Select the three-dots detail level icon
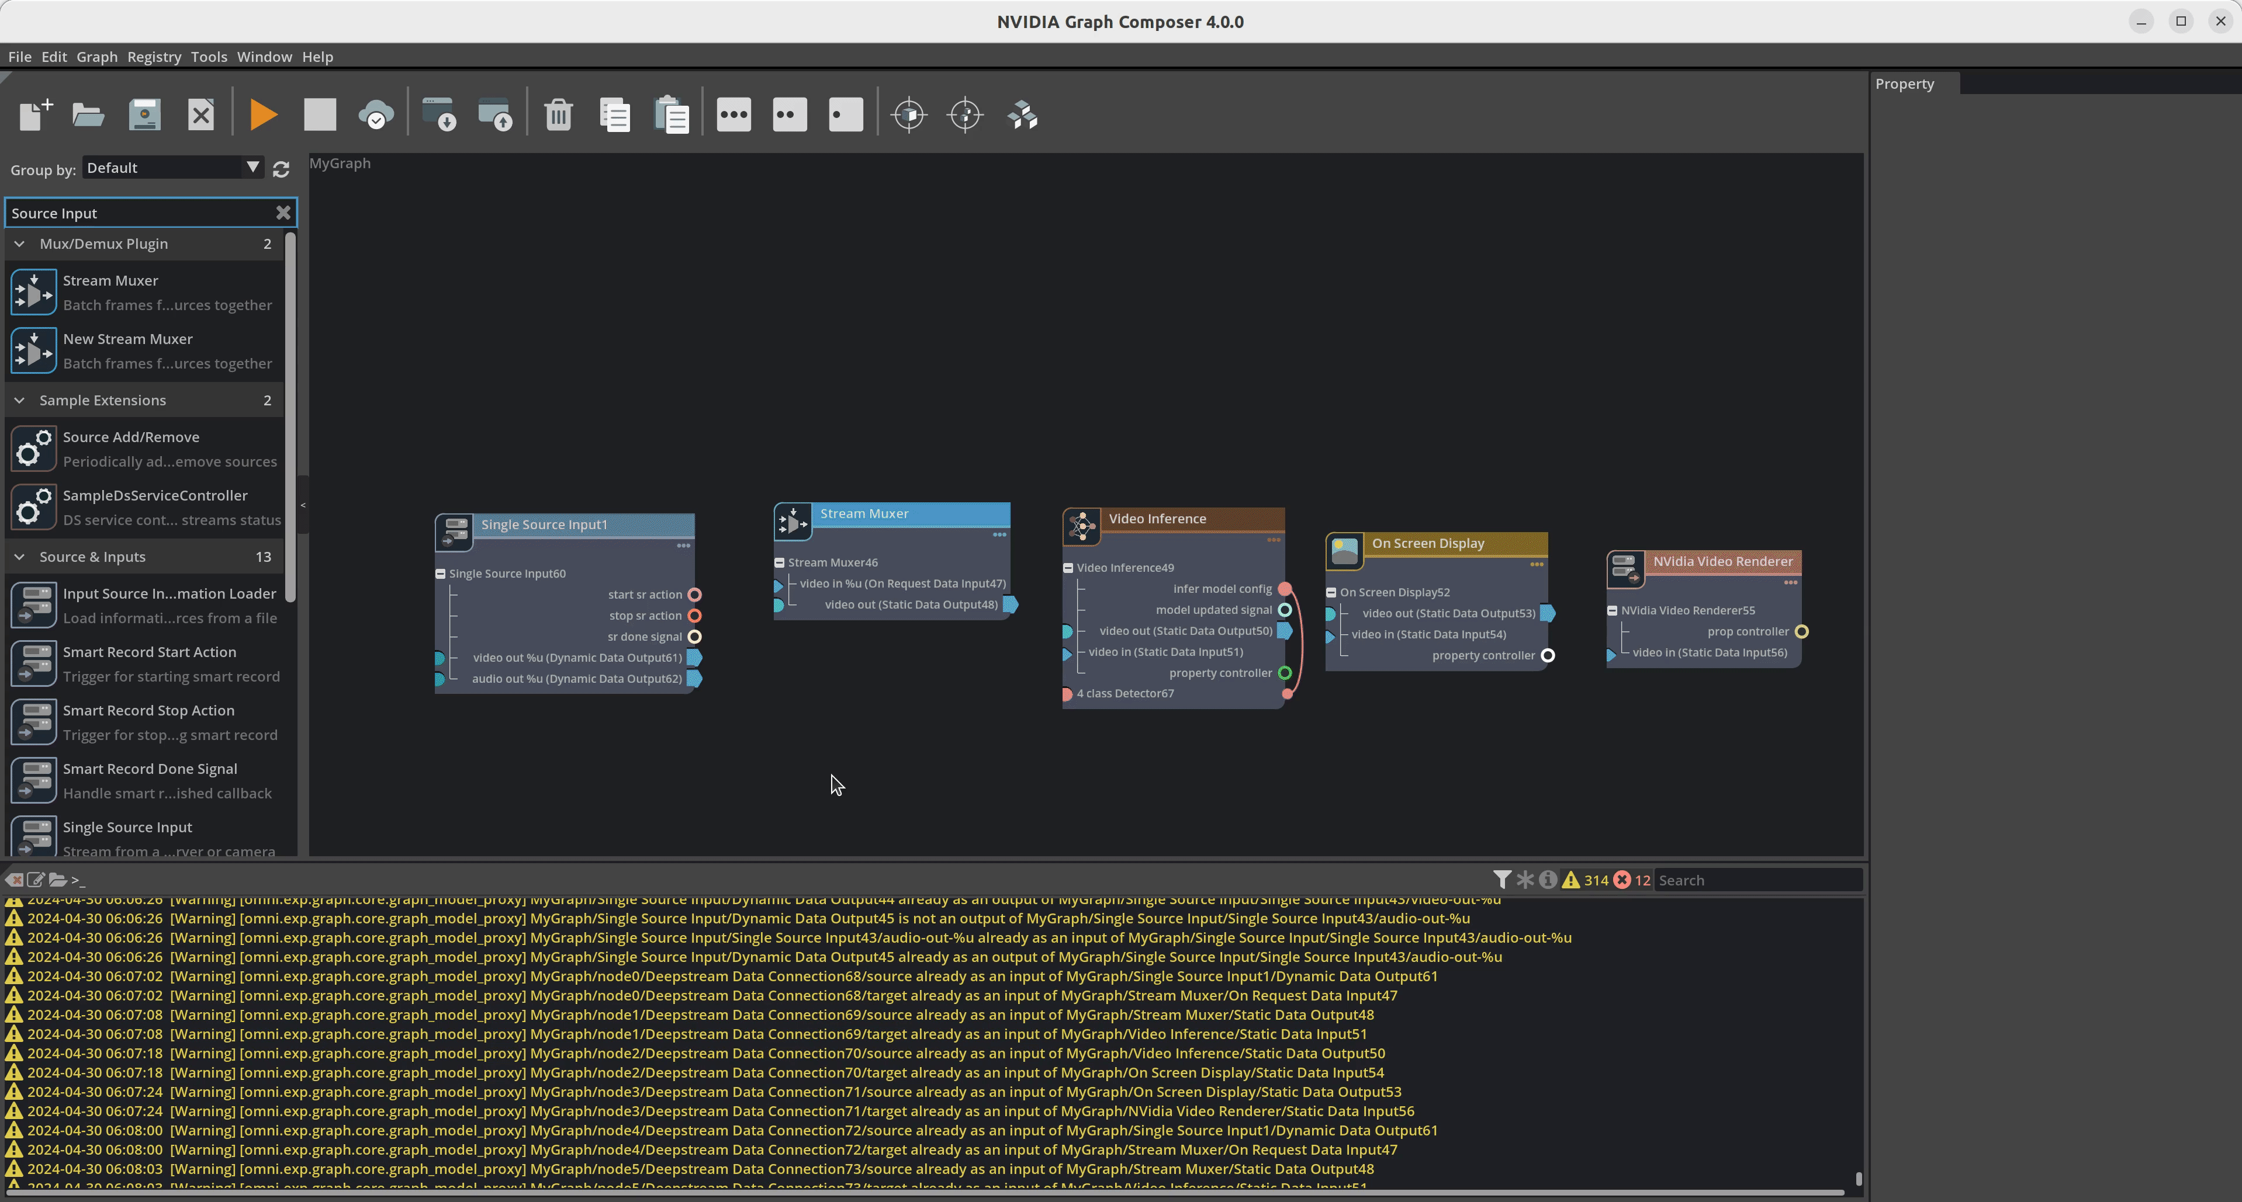Screen dimensions: 2242x1202 pos(734,114)
